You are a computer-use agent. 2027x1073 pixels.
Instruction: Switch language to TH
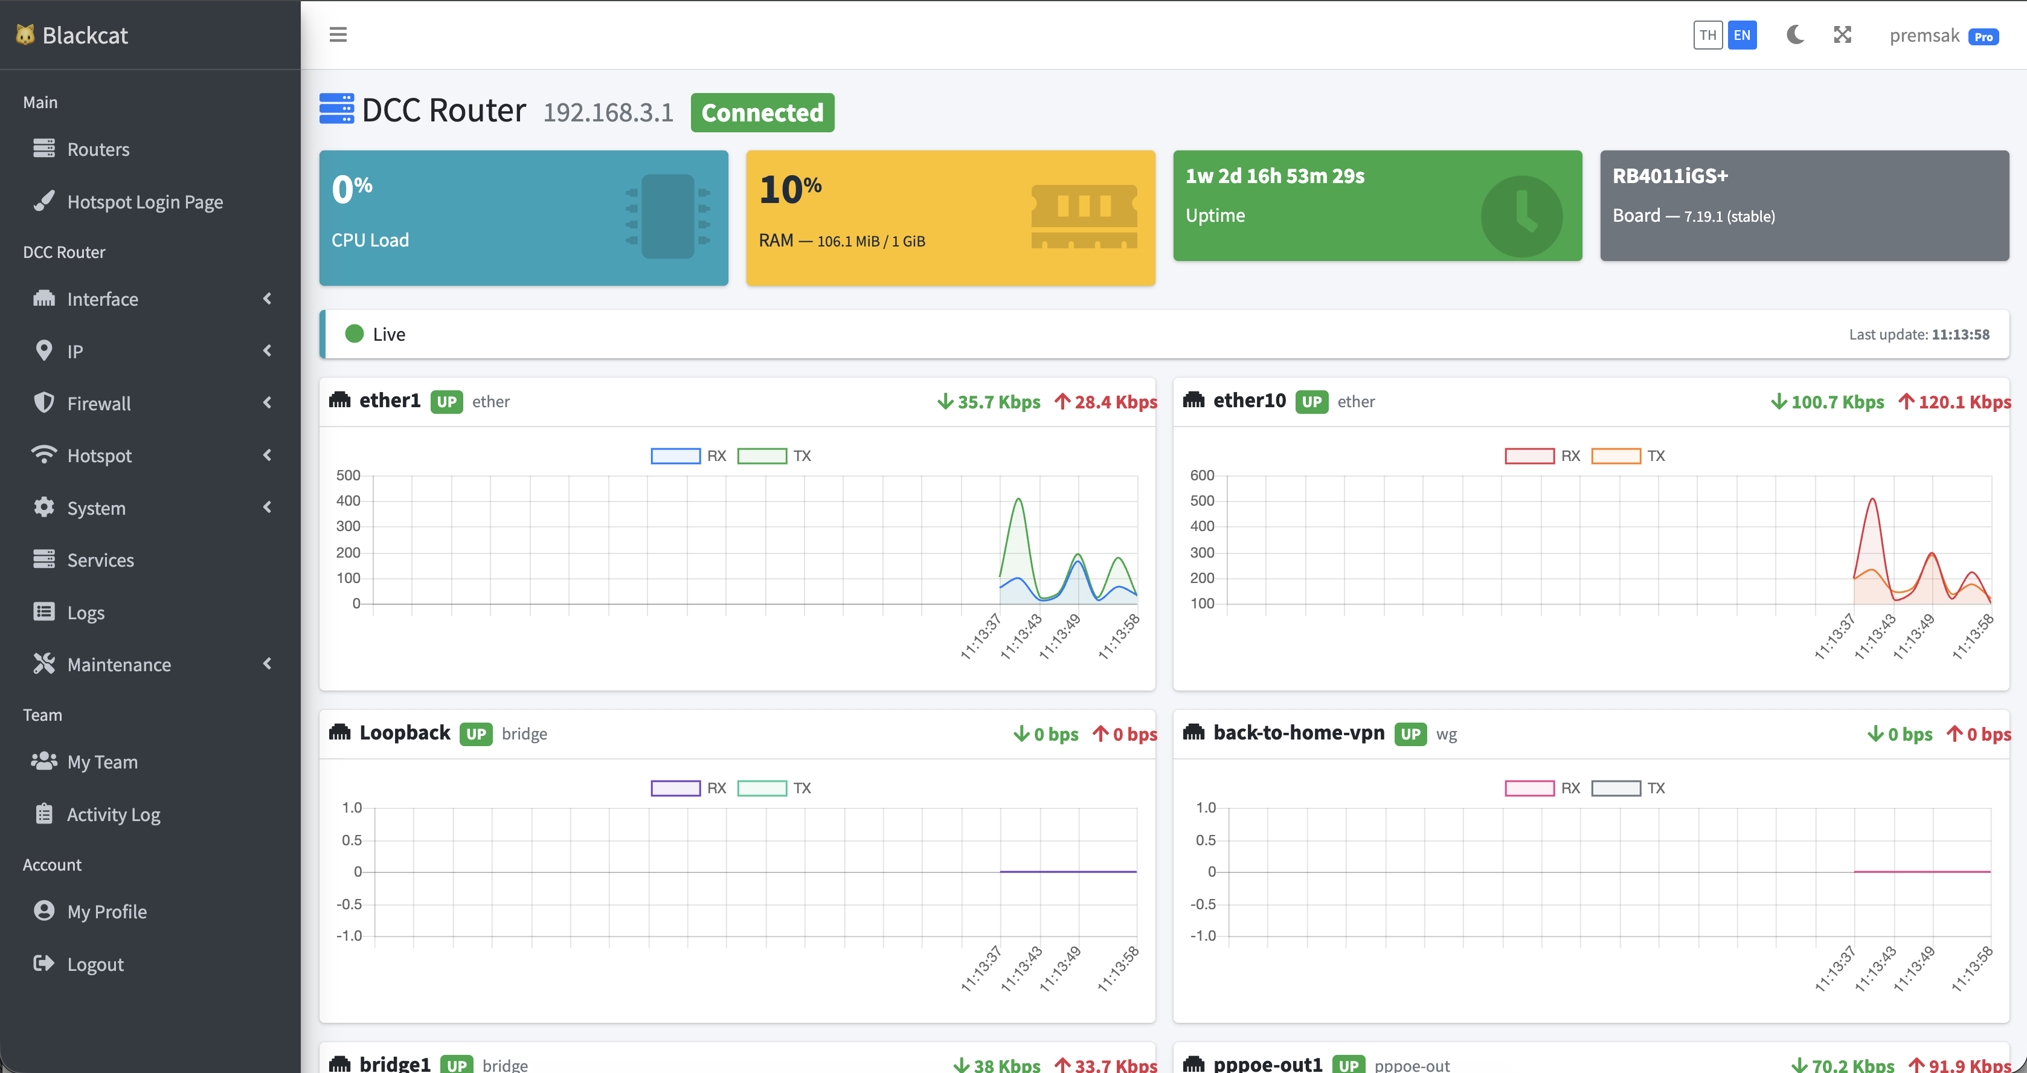pos(1707,36)
